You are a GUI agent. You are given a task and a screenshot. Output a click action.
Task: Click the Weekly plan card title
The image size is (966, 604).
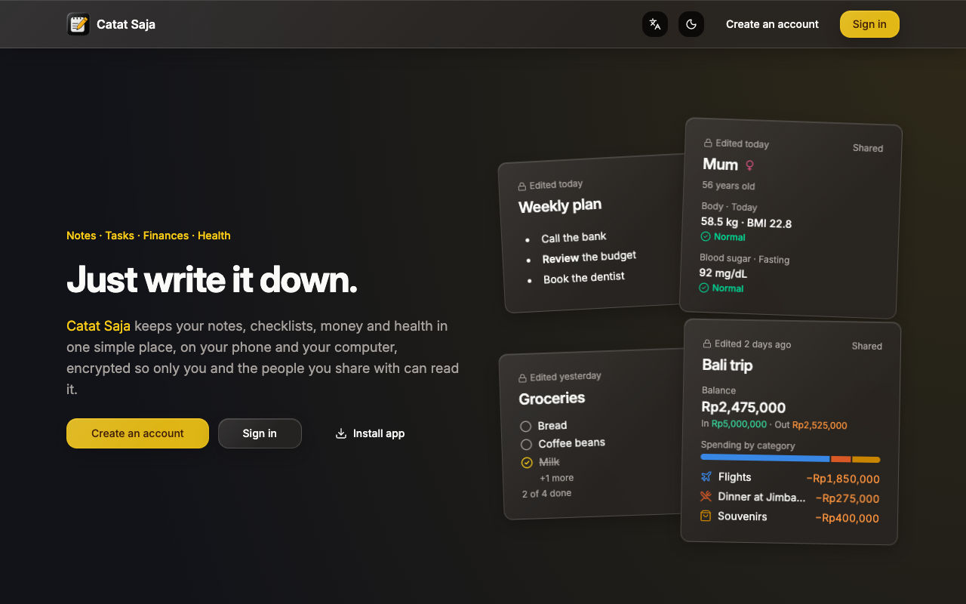coord(560,205)
